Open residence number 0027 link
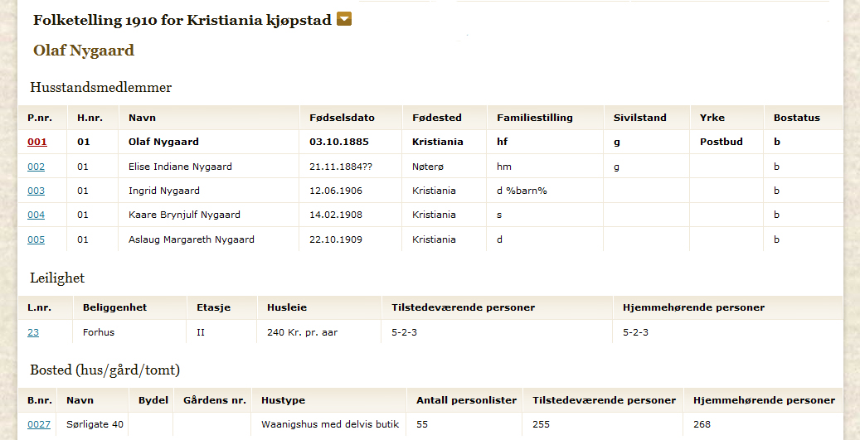 (x=39, y=424)
